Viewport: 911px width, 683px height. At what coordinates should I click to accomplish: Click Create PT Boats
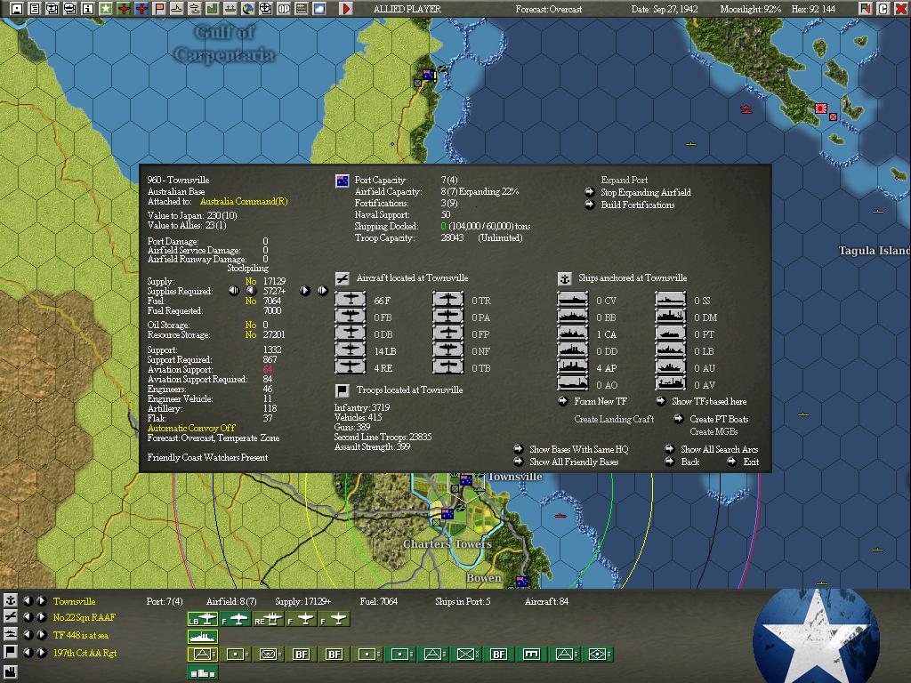719,419
